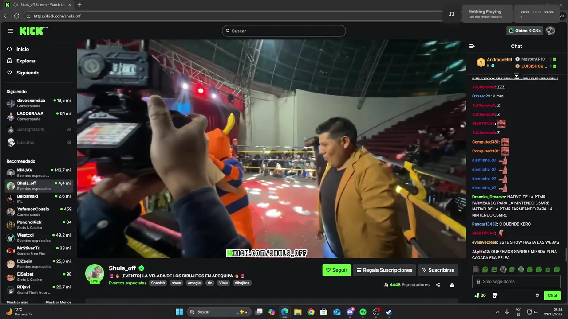This screenshot has height=319, width=568.
Task: Open Windows Start menu
Action: click(x=179, y=312)
